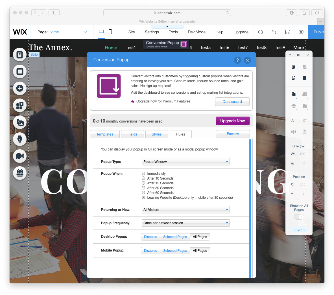The width and height of the screenshot is (334, 295).
Task: Click the Align icon in toolbar panel
Action: point(305,94)
